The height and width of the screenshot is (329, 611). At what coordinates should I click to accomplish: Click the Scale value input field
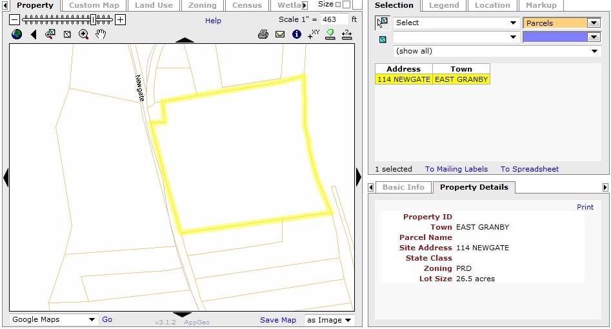click(x=334, y=19)
